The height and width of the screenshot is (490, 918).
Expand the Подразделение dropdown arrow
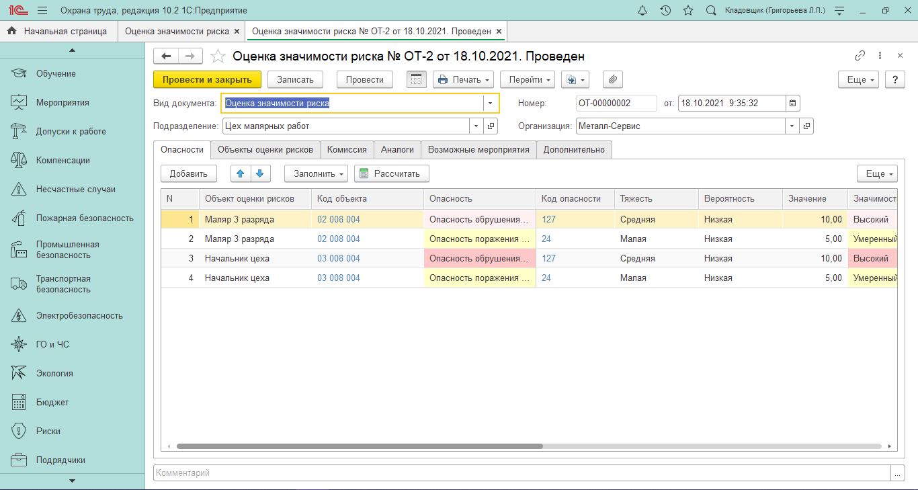476,126
